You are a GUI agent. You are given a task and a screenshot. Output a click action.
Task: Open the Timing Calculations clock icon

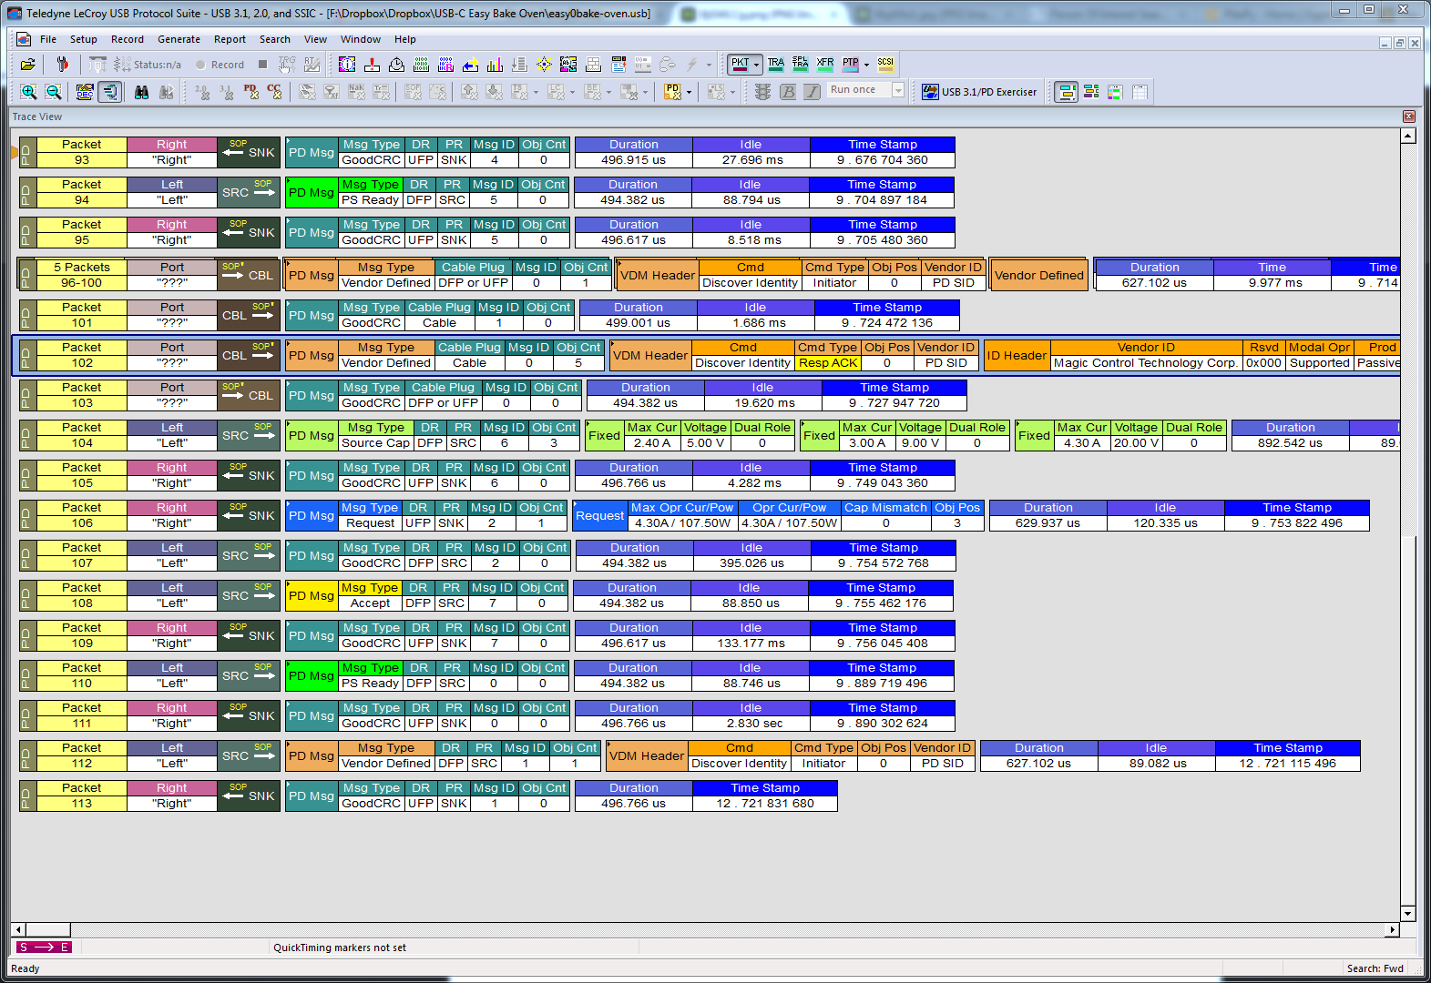(396, 65)
